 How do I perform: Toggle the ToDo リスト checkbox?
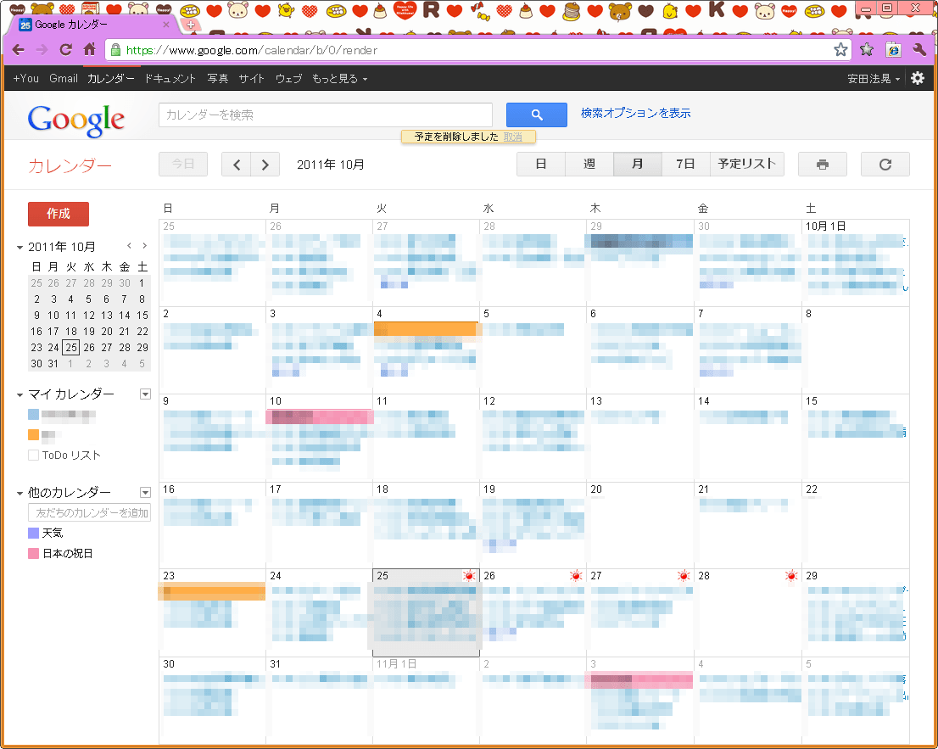(34, 456)
